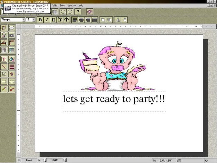Zoom out with minus magnifier
Viewport: 217px width, 163px height.
(x=44, y=160)
